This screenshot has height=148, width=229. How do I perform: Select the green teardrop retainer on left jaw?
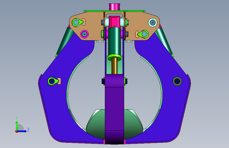(x=53, y=81)
